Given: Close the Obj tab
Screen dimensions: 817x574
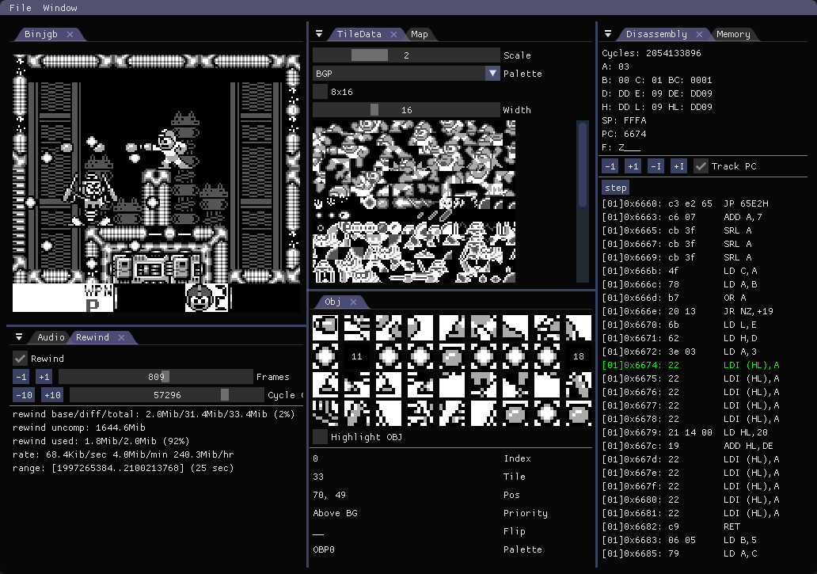Looking at the screenshot, I should [353, 302].
